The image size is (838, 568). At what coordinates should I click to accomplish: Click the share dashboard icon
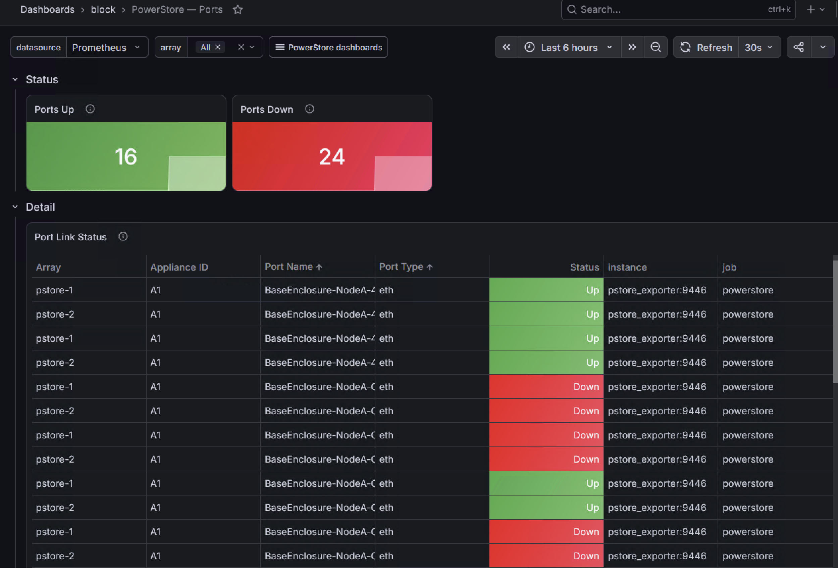click(x=799, y=47)
